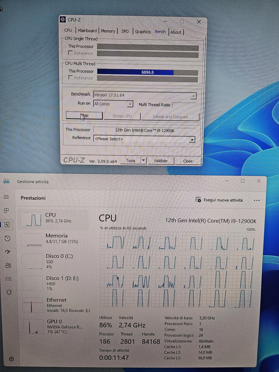279x372 pixels.
Task: Click the This Processor name field i9-12900K
Action: (145, 130)
